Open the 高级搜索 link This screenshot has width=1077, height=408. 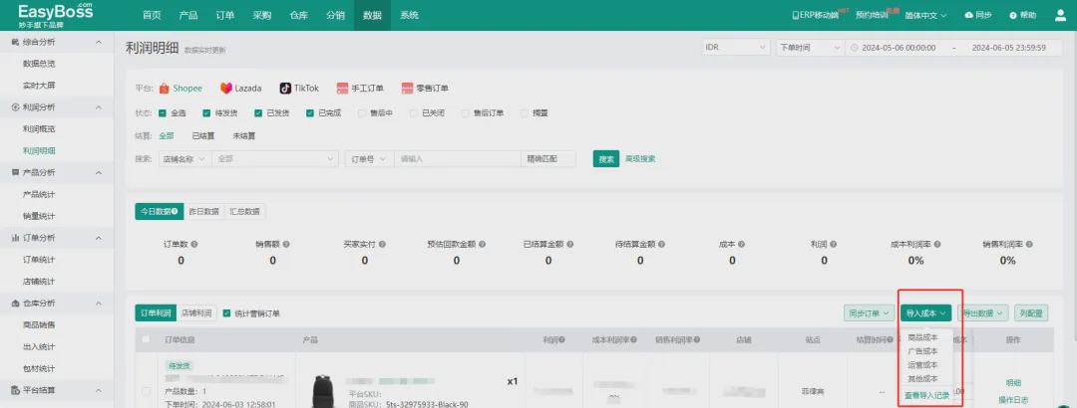pos(640,159)
